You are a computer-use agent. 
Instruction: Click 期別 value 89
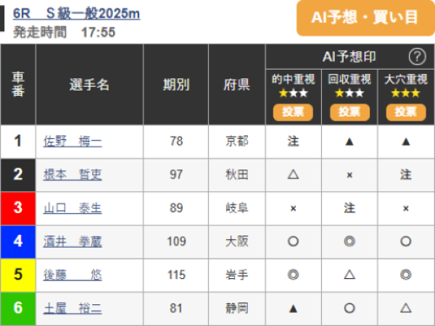(176, 208)
